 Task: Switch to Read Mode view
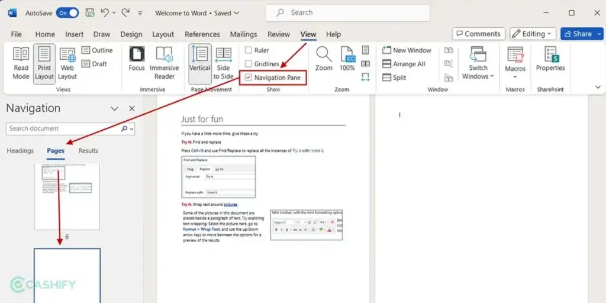click(21, 64)
